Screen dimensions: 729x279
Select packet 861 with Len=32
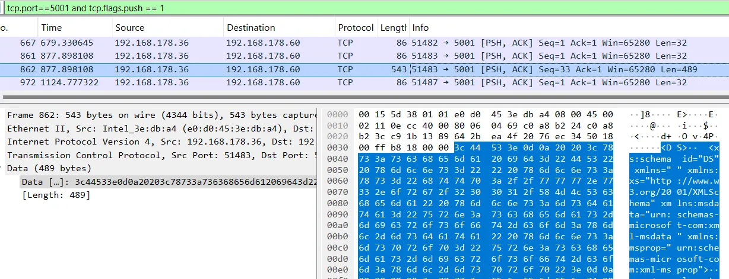237,56
